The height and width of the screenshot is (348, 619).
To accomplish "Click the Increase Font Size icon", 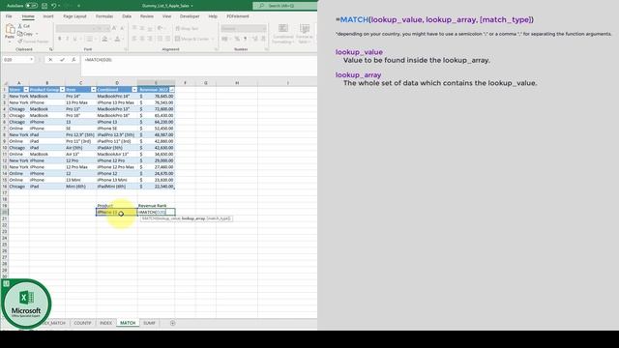I will tap(114, 28).
